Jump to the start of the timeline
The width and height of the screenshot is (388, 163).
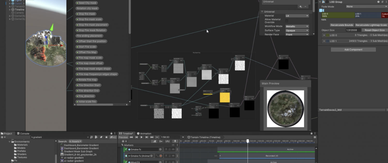point(131,137)
